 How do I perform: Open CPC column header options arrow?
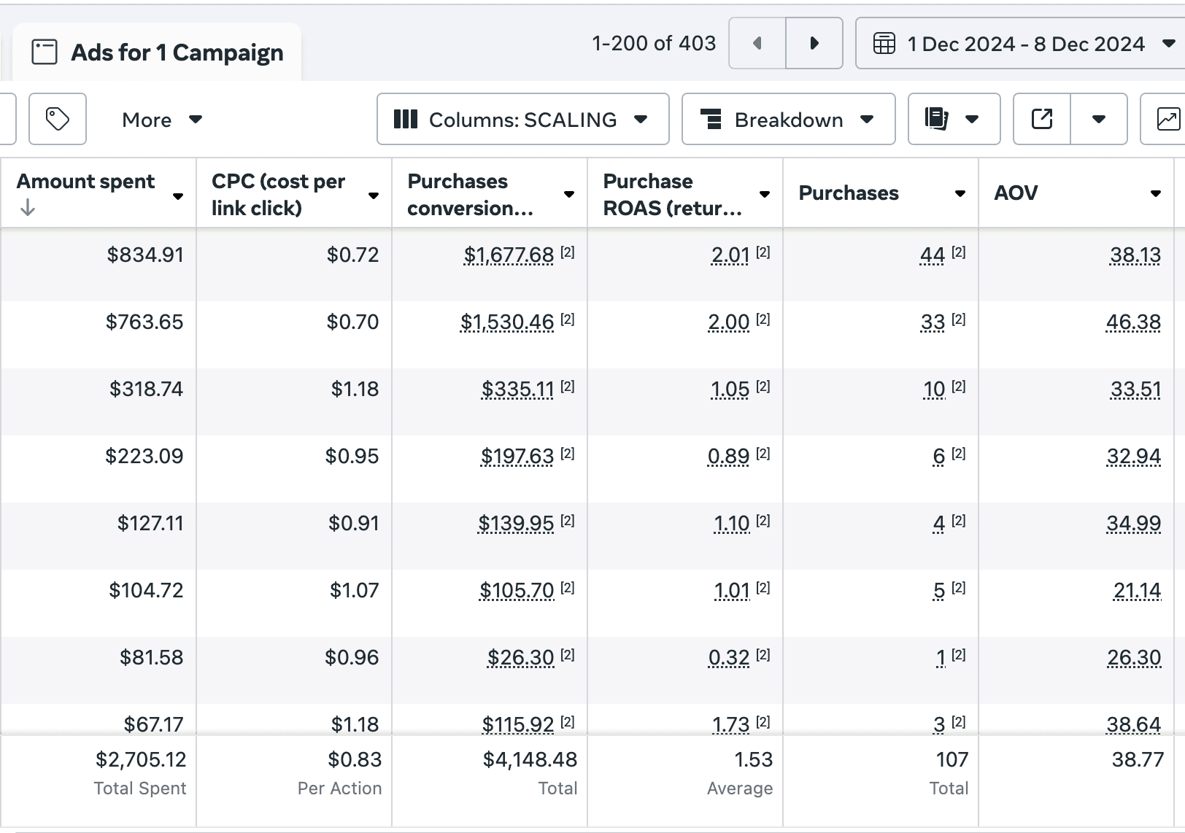click(x=374, y=195)
